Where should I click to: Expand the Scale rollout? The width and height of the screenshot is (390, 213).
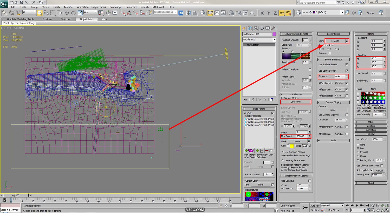tap(333, 140)
